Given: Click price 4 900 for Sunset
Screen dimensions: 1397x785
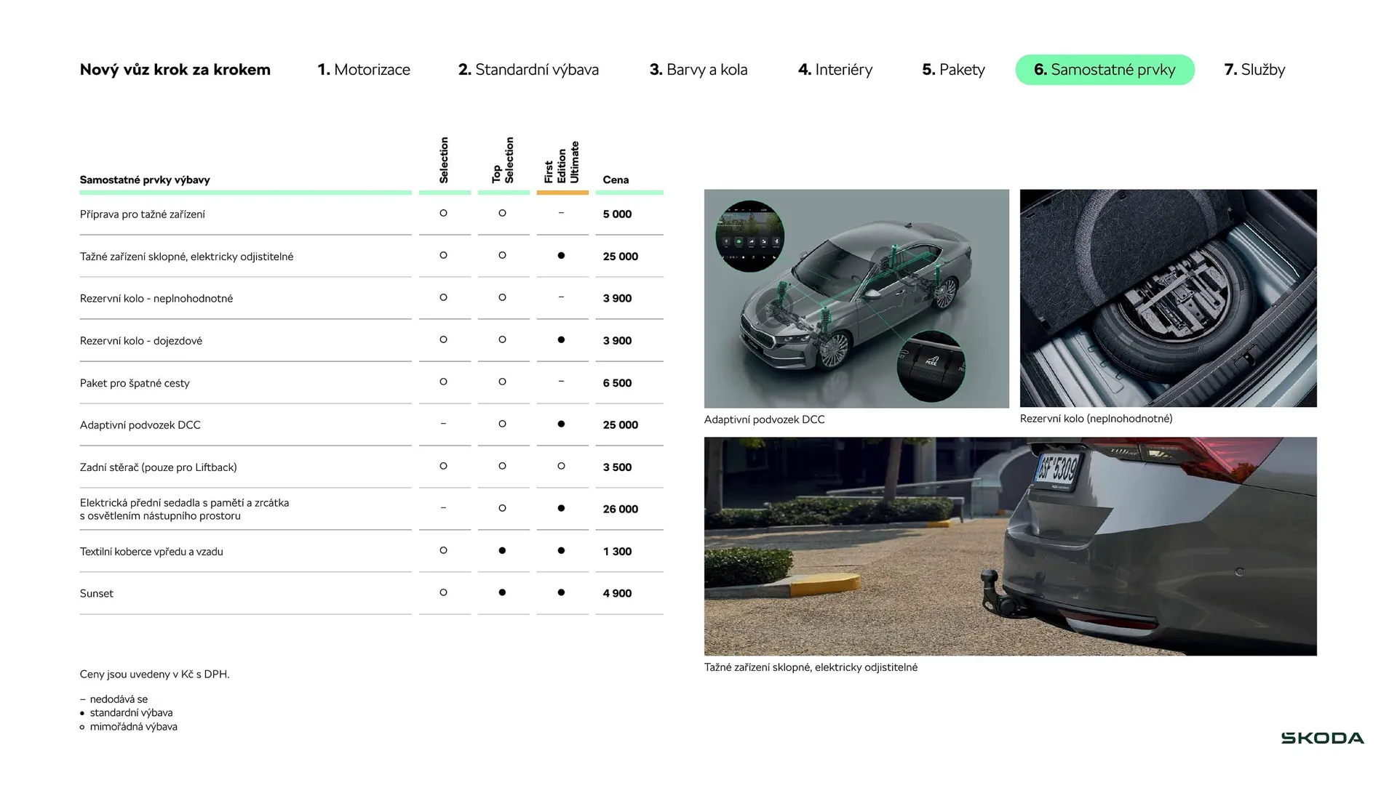Looking at the screenshot, I should (617, 594).
